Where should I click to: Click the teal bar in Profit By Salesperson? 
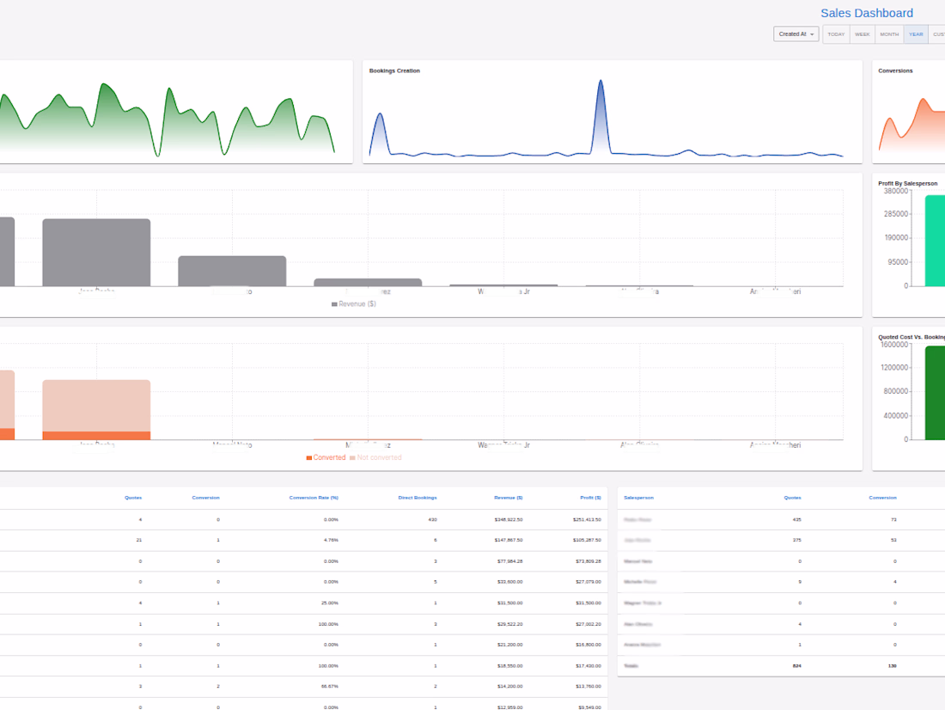[x=935, y=241]
